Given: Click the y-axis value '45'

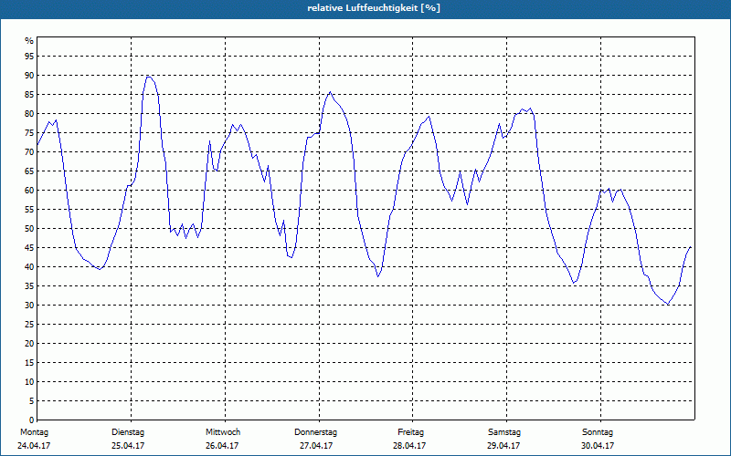Looking at the screenshot, I should [29, 247].
